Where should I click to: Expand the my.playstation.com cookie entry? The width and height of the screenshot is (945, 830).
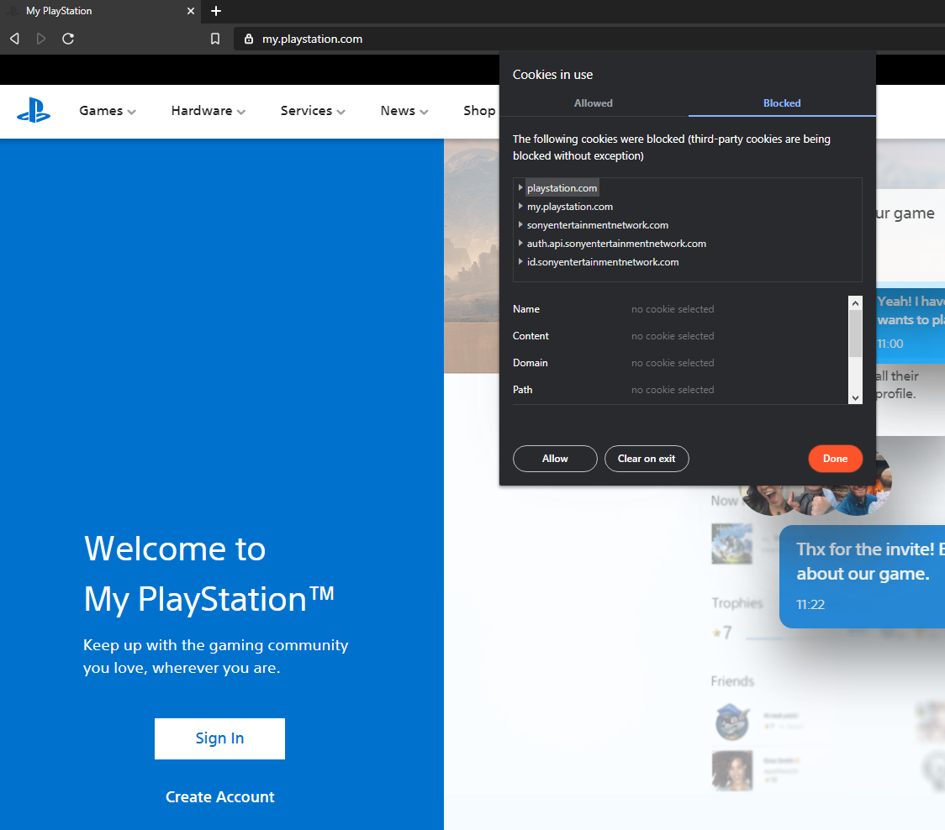pyautogui.click(x=520, y=206)
